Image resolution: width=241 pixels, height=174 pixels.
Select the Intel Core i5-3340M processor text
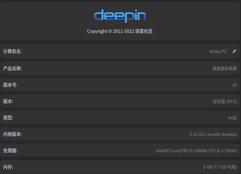pos(196,151)
